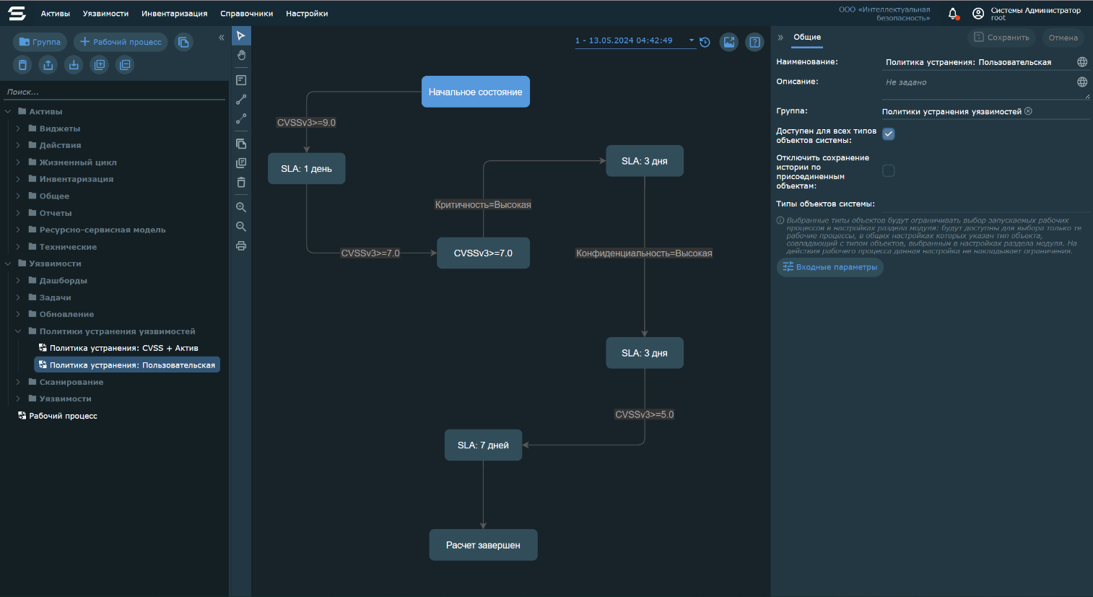
Task: Open the Активы menu
Action: (x=56, y=14)
